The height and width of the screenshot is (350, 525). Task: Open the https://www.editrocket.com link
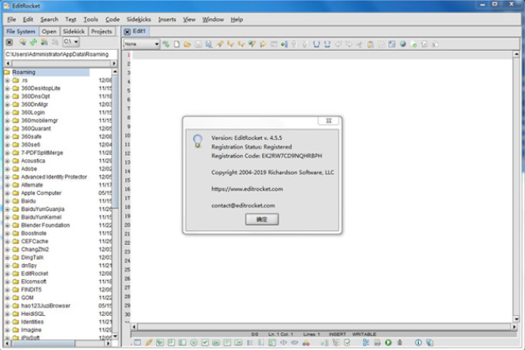point(247,188)
